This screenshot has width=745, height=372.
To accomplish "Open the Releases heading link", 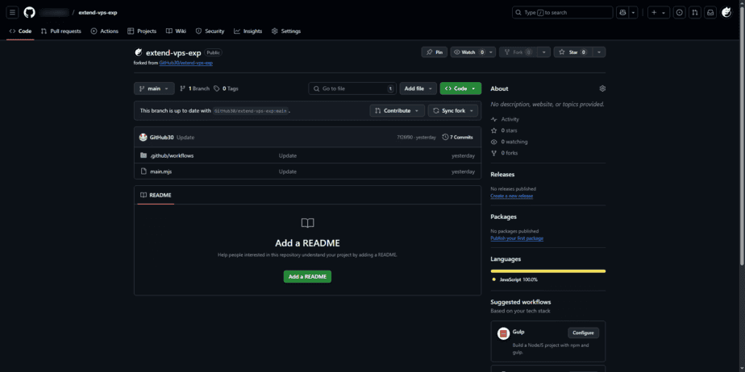I will click(502, 175).
